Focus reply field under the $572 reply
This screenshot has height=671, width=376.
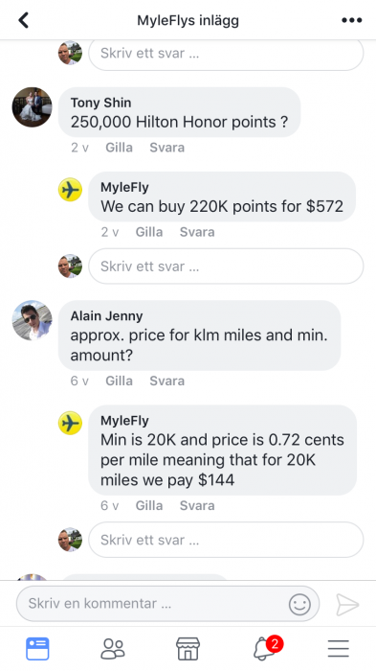click(x=226, y=266)
